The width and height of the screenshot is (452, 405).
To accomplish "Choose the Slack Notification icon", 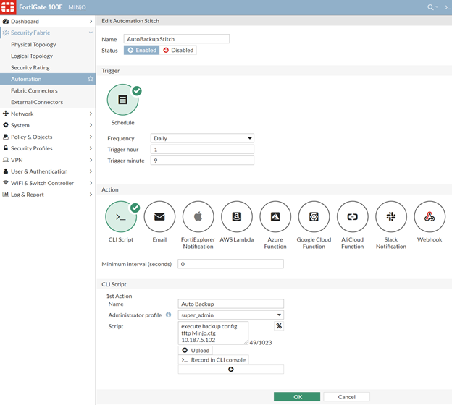I will (391, 217).
